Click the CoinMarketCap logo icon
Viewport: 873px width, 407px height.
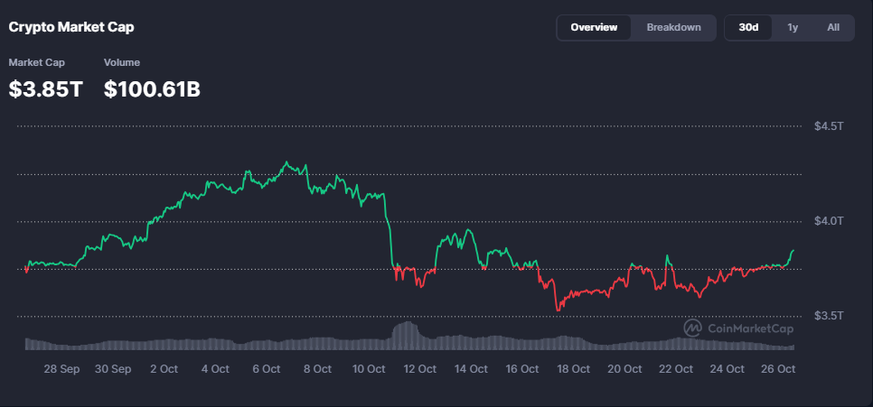[693, 328]
